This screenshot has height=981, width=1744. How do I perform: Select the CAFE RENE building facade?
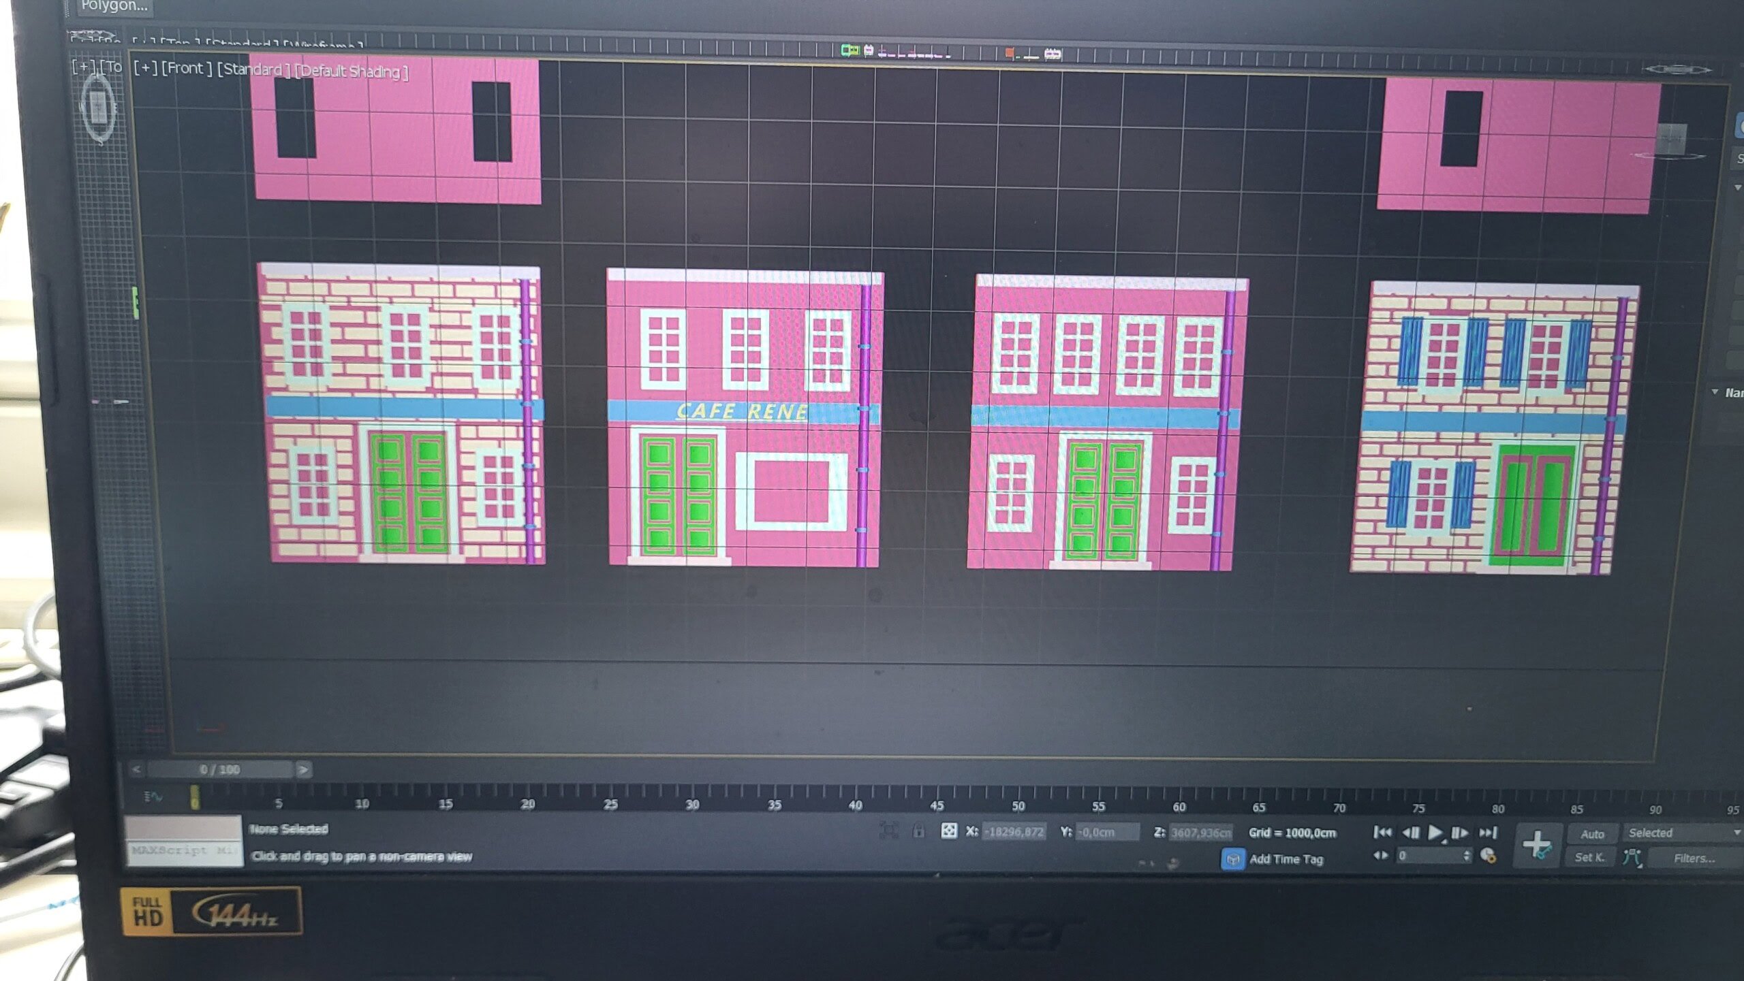[745, 418]
